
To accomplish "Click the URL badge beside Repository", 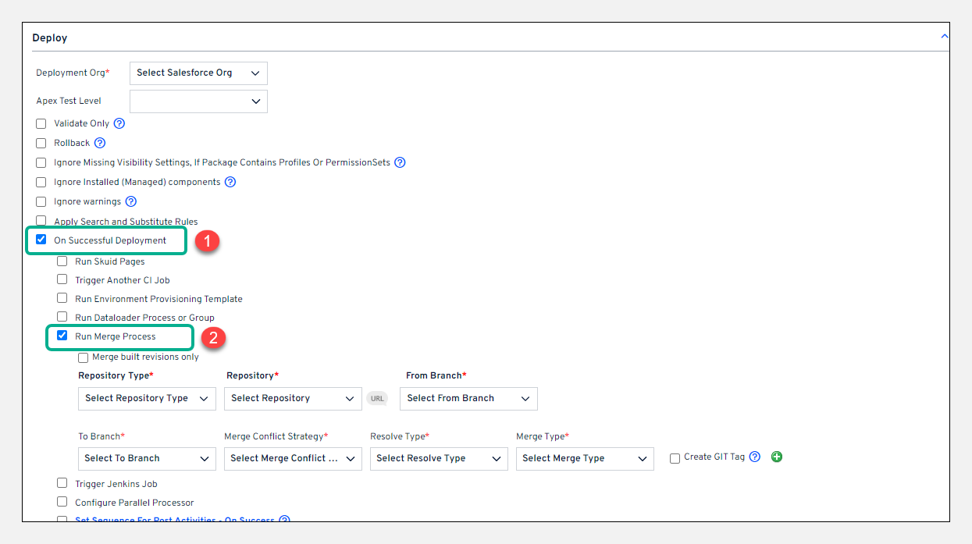I will pyautogui.click(x=377, y=398).
